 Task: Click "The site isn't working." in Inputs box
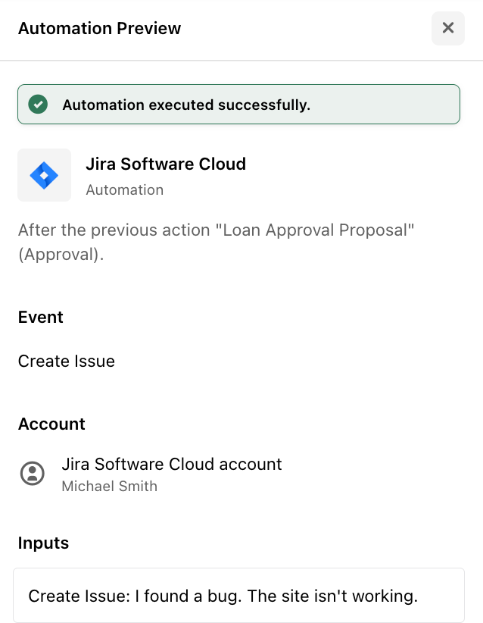[x=332, y=596]
